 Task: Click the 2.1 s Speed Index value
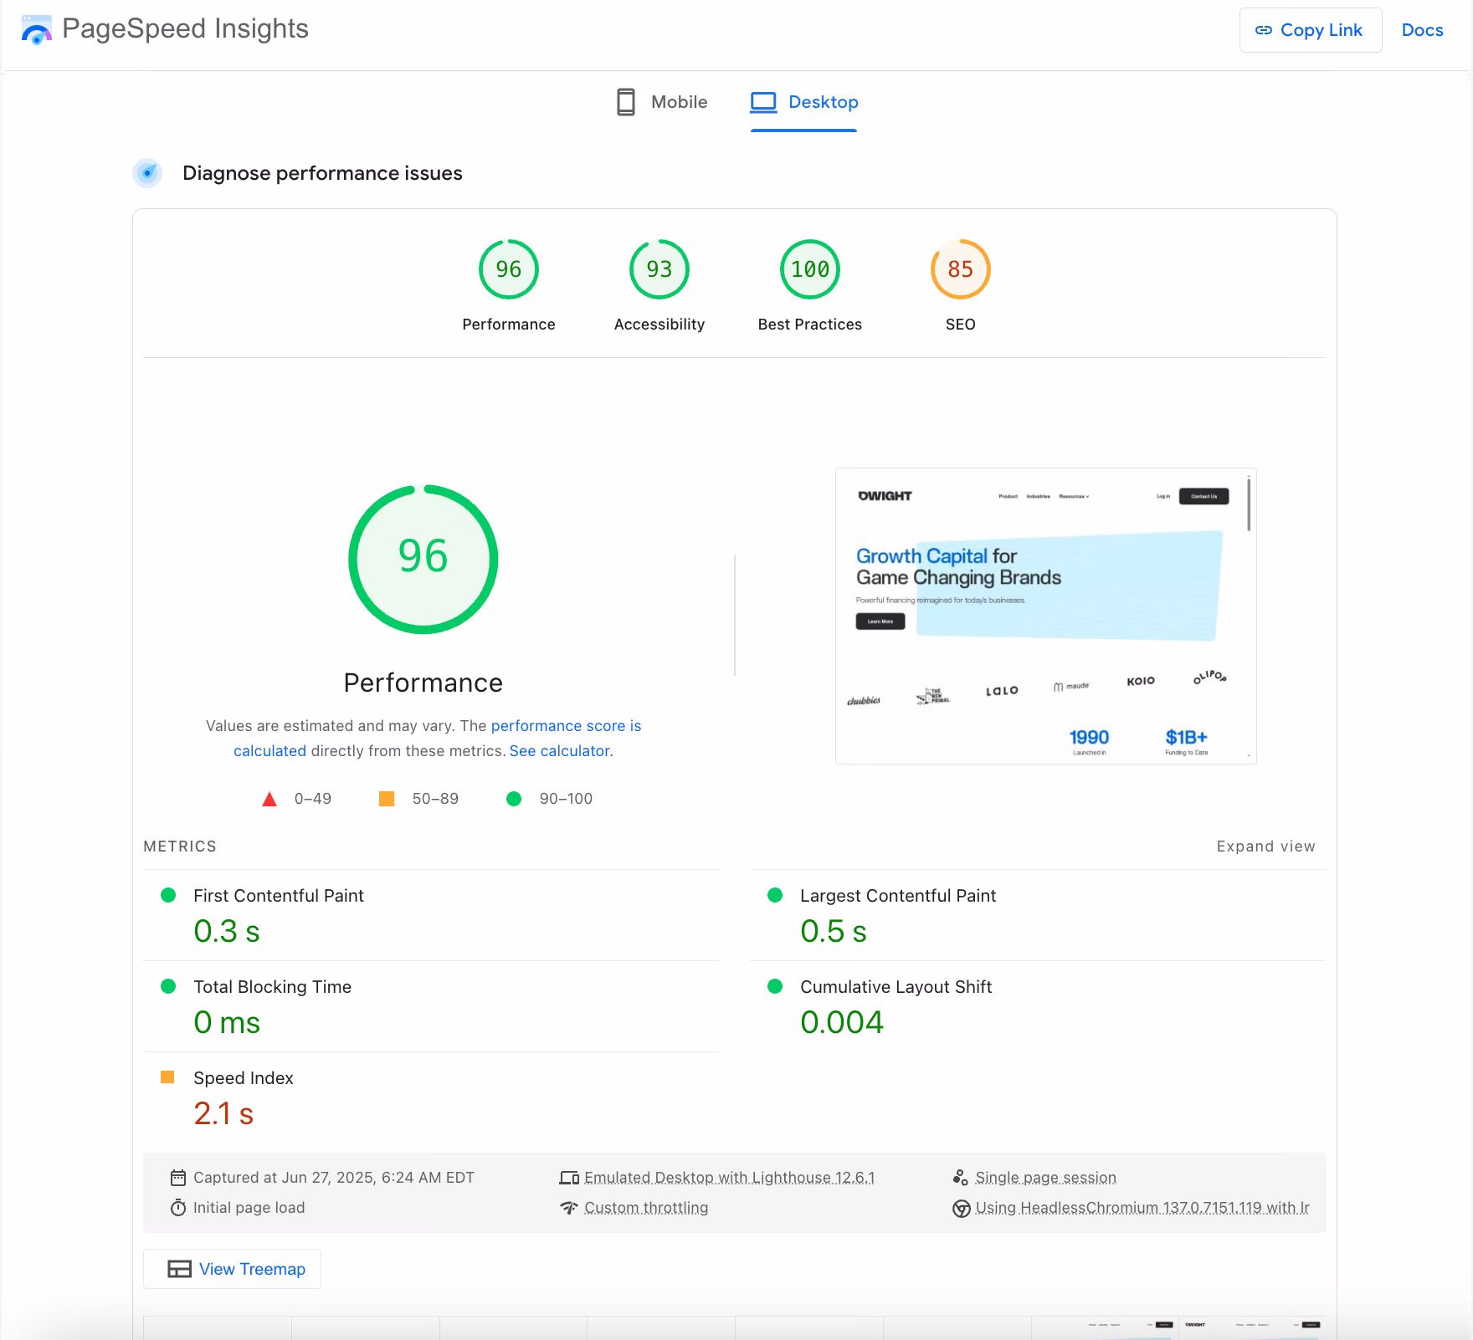click(223, 1113)
